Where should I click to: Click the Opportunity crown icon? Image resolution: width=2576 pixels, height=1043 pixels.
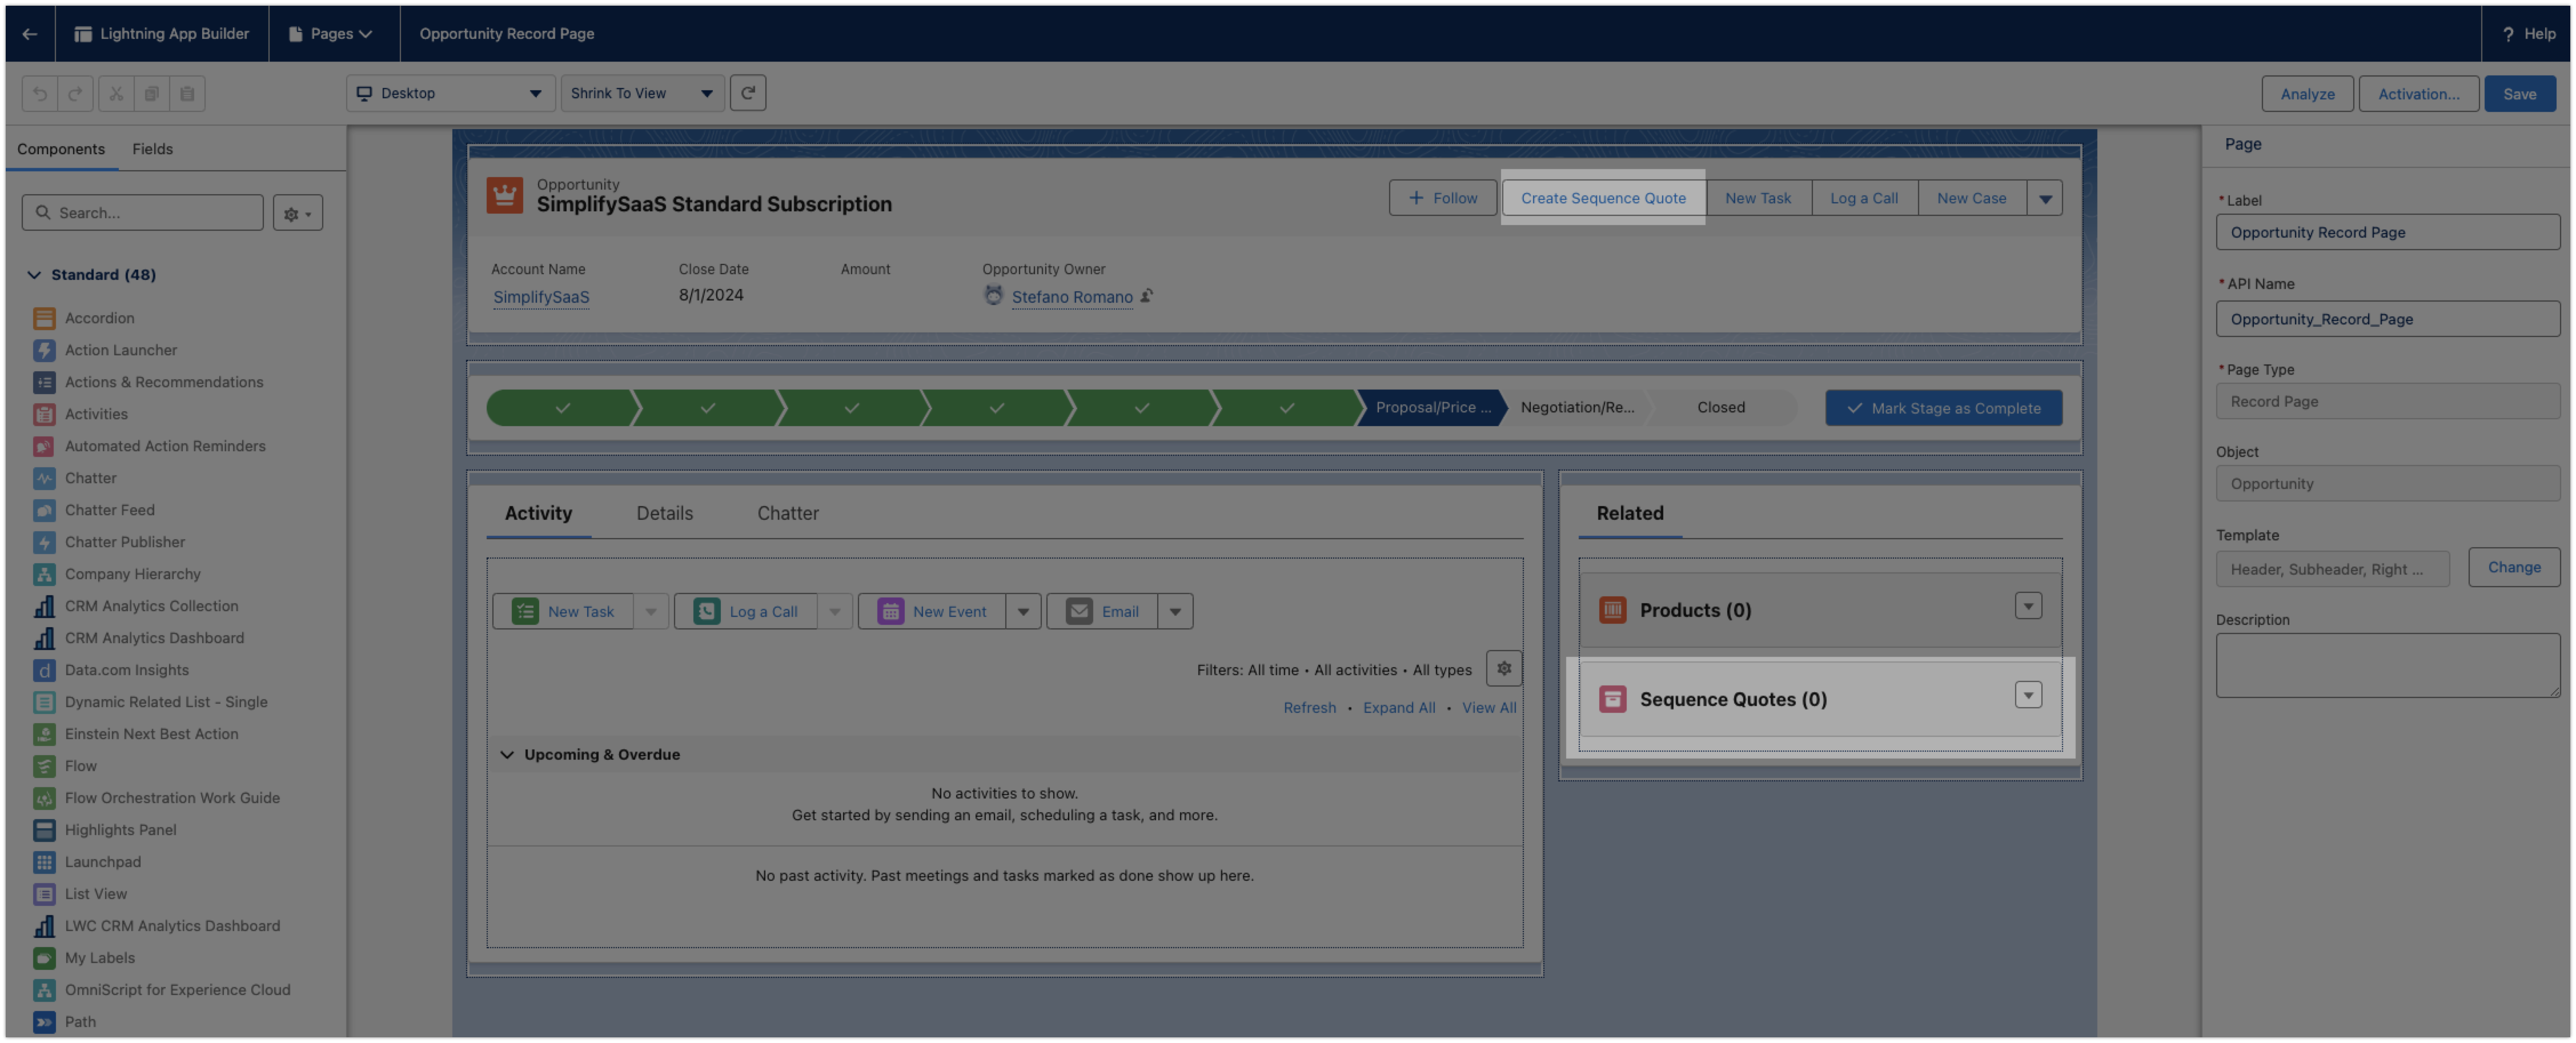505,195
